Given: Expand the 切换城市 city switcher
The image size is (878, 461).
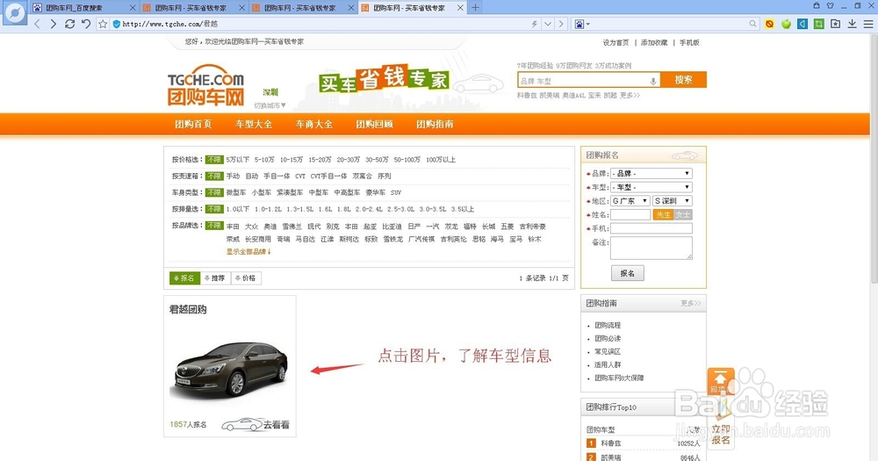Looking at the screenshot, I should [270, 105].
